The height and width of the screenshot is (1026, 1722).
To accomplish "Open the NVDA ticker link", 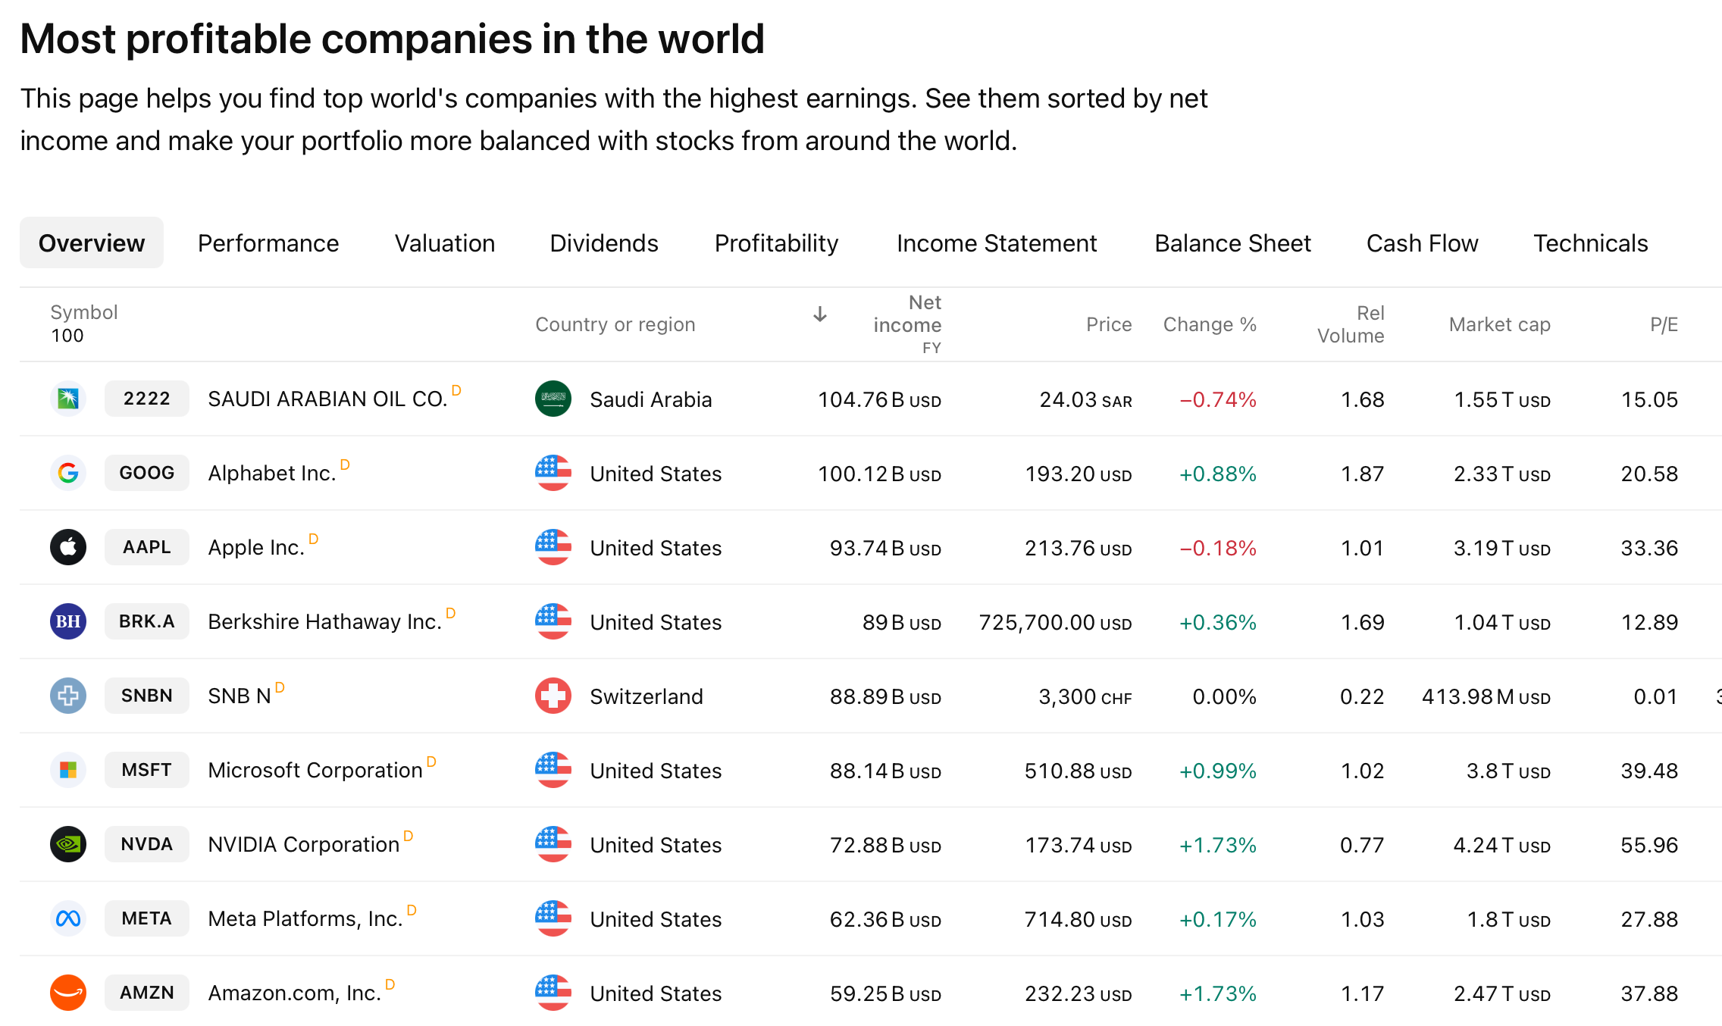I will point(147,844).
